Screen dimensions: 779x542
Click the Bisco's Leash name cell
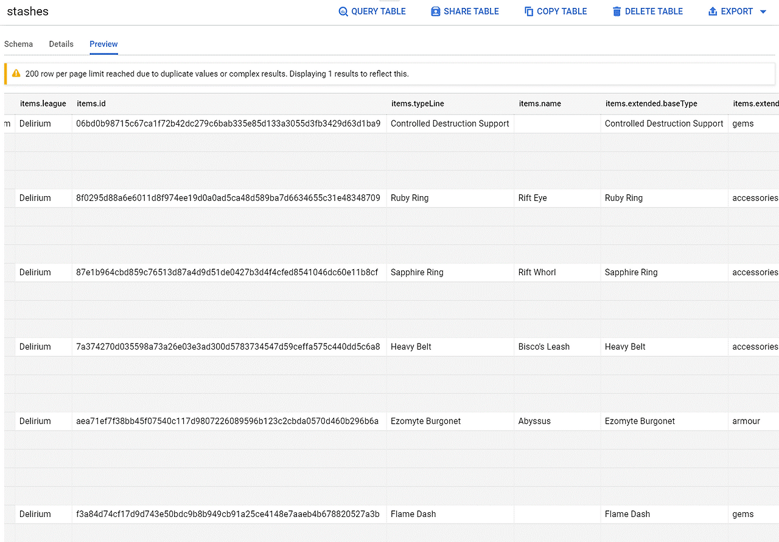(557, 347)
